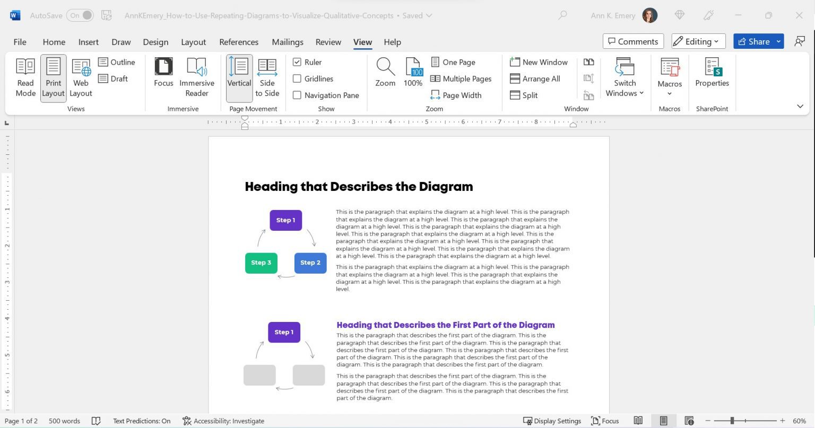Enable View Side by Side

[267, 77]
